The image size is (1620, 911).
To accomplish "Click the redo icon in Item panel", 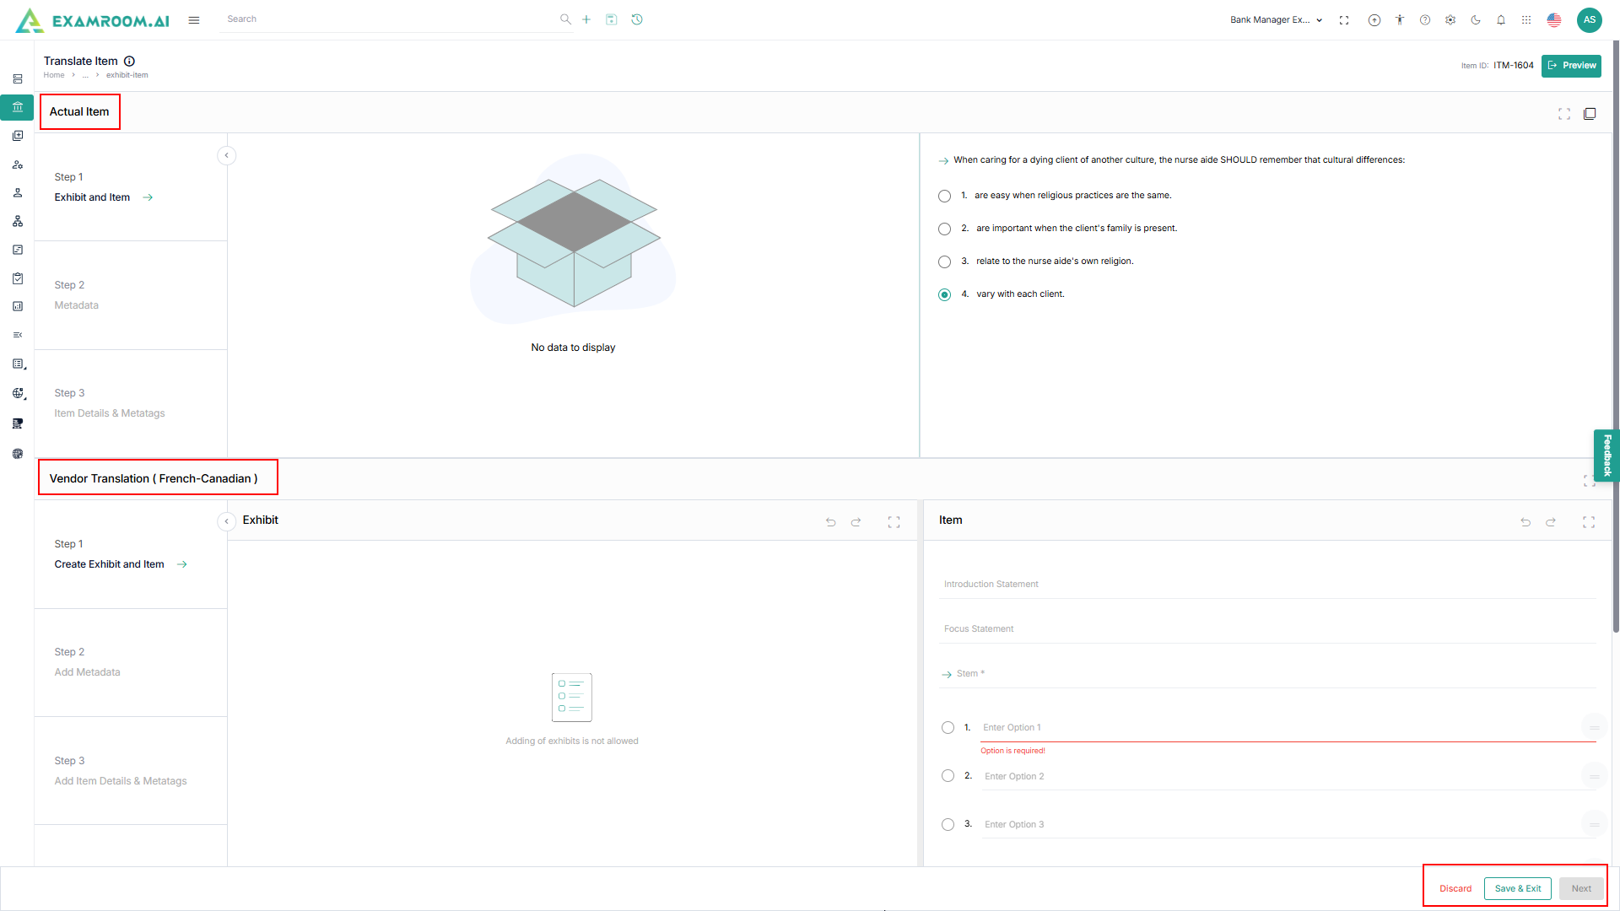I will click(1551, 522).
